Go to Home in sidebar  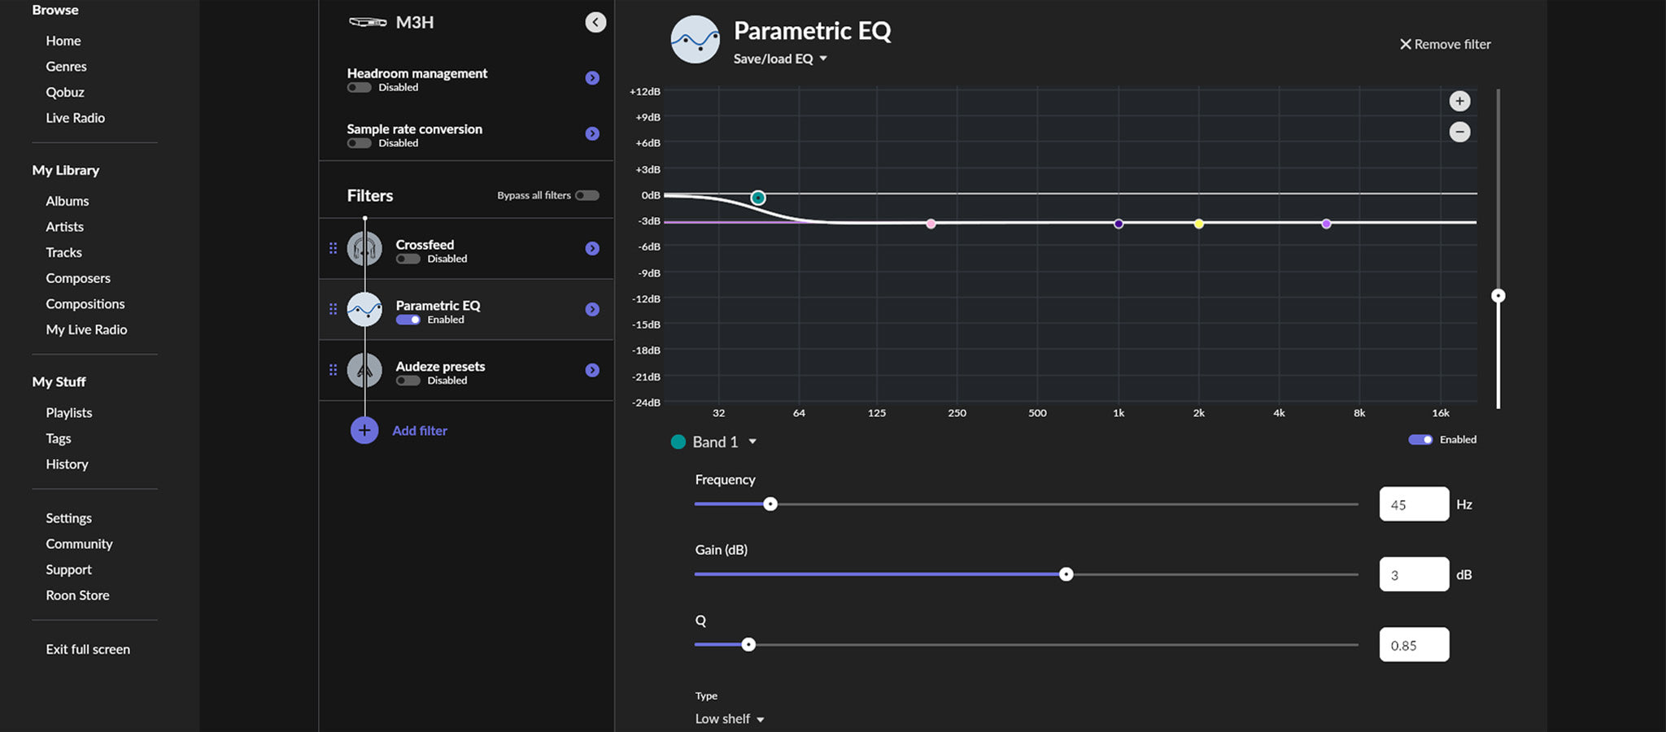[x=63, y=41]
